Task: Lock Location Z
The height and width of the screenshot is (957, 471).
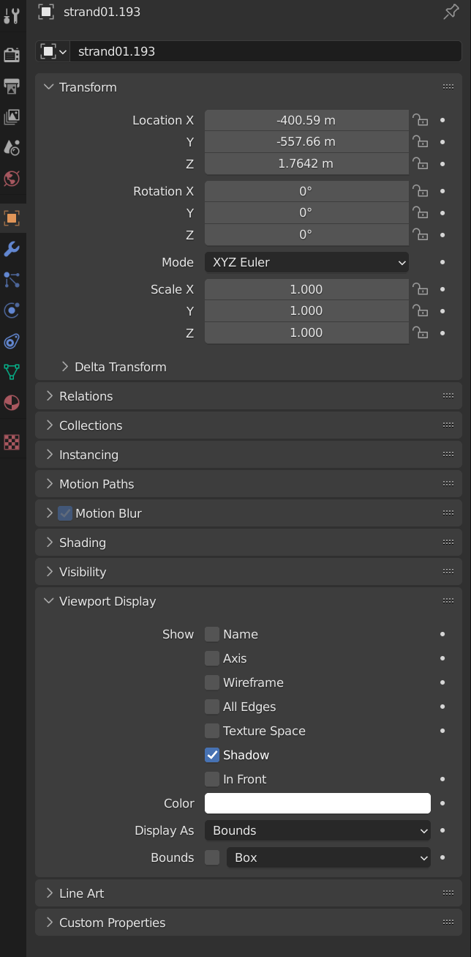Action: (420, 163)
